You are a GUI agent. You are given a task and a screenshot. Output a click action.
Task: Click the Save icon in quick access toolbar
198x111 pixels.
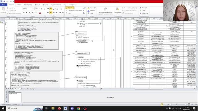[4, 1]
